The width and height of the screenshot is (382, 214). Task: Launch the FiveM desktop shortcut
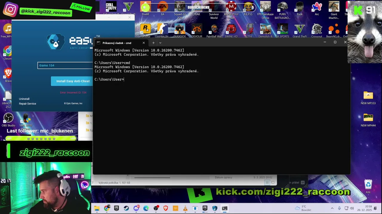click(x=145, y=9)
